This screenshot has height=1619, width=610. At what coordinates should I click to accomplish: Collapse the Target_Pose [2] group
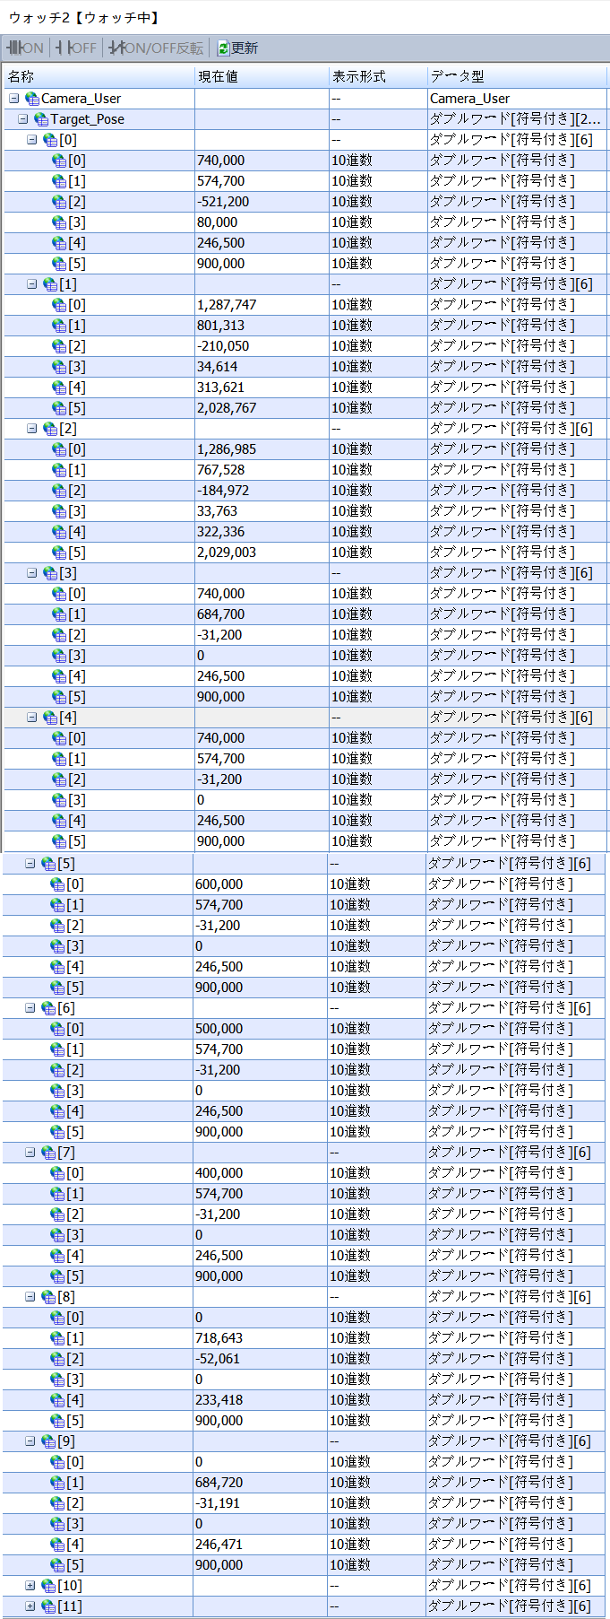click(x=31, y=429)
